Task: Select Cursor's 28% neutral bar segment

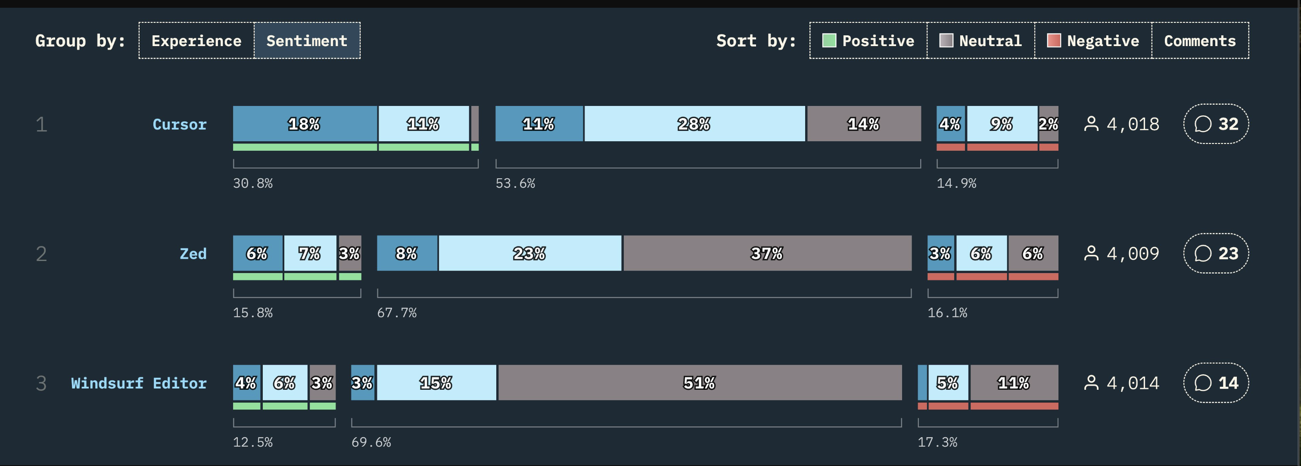Action: (x=694, y=124)
